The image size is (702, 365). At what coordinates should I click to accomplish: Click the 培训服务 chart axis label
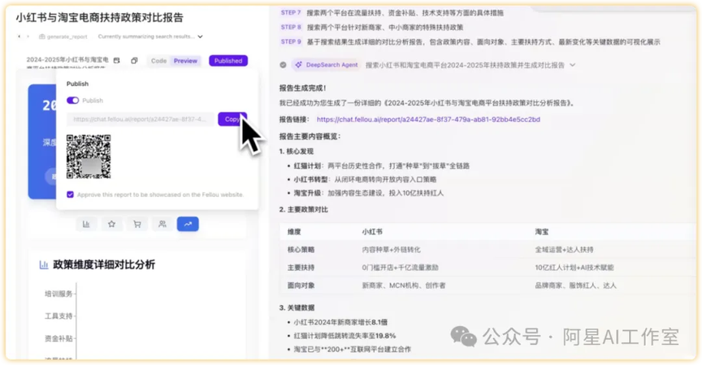pos(58,294)
